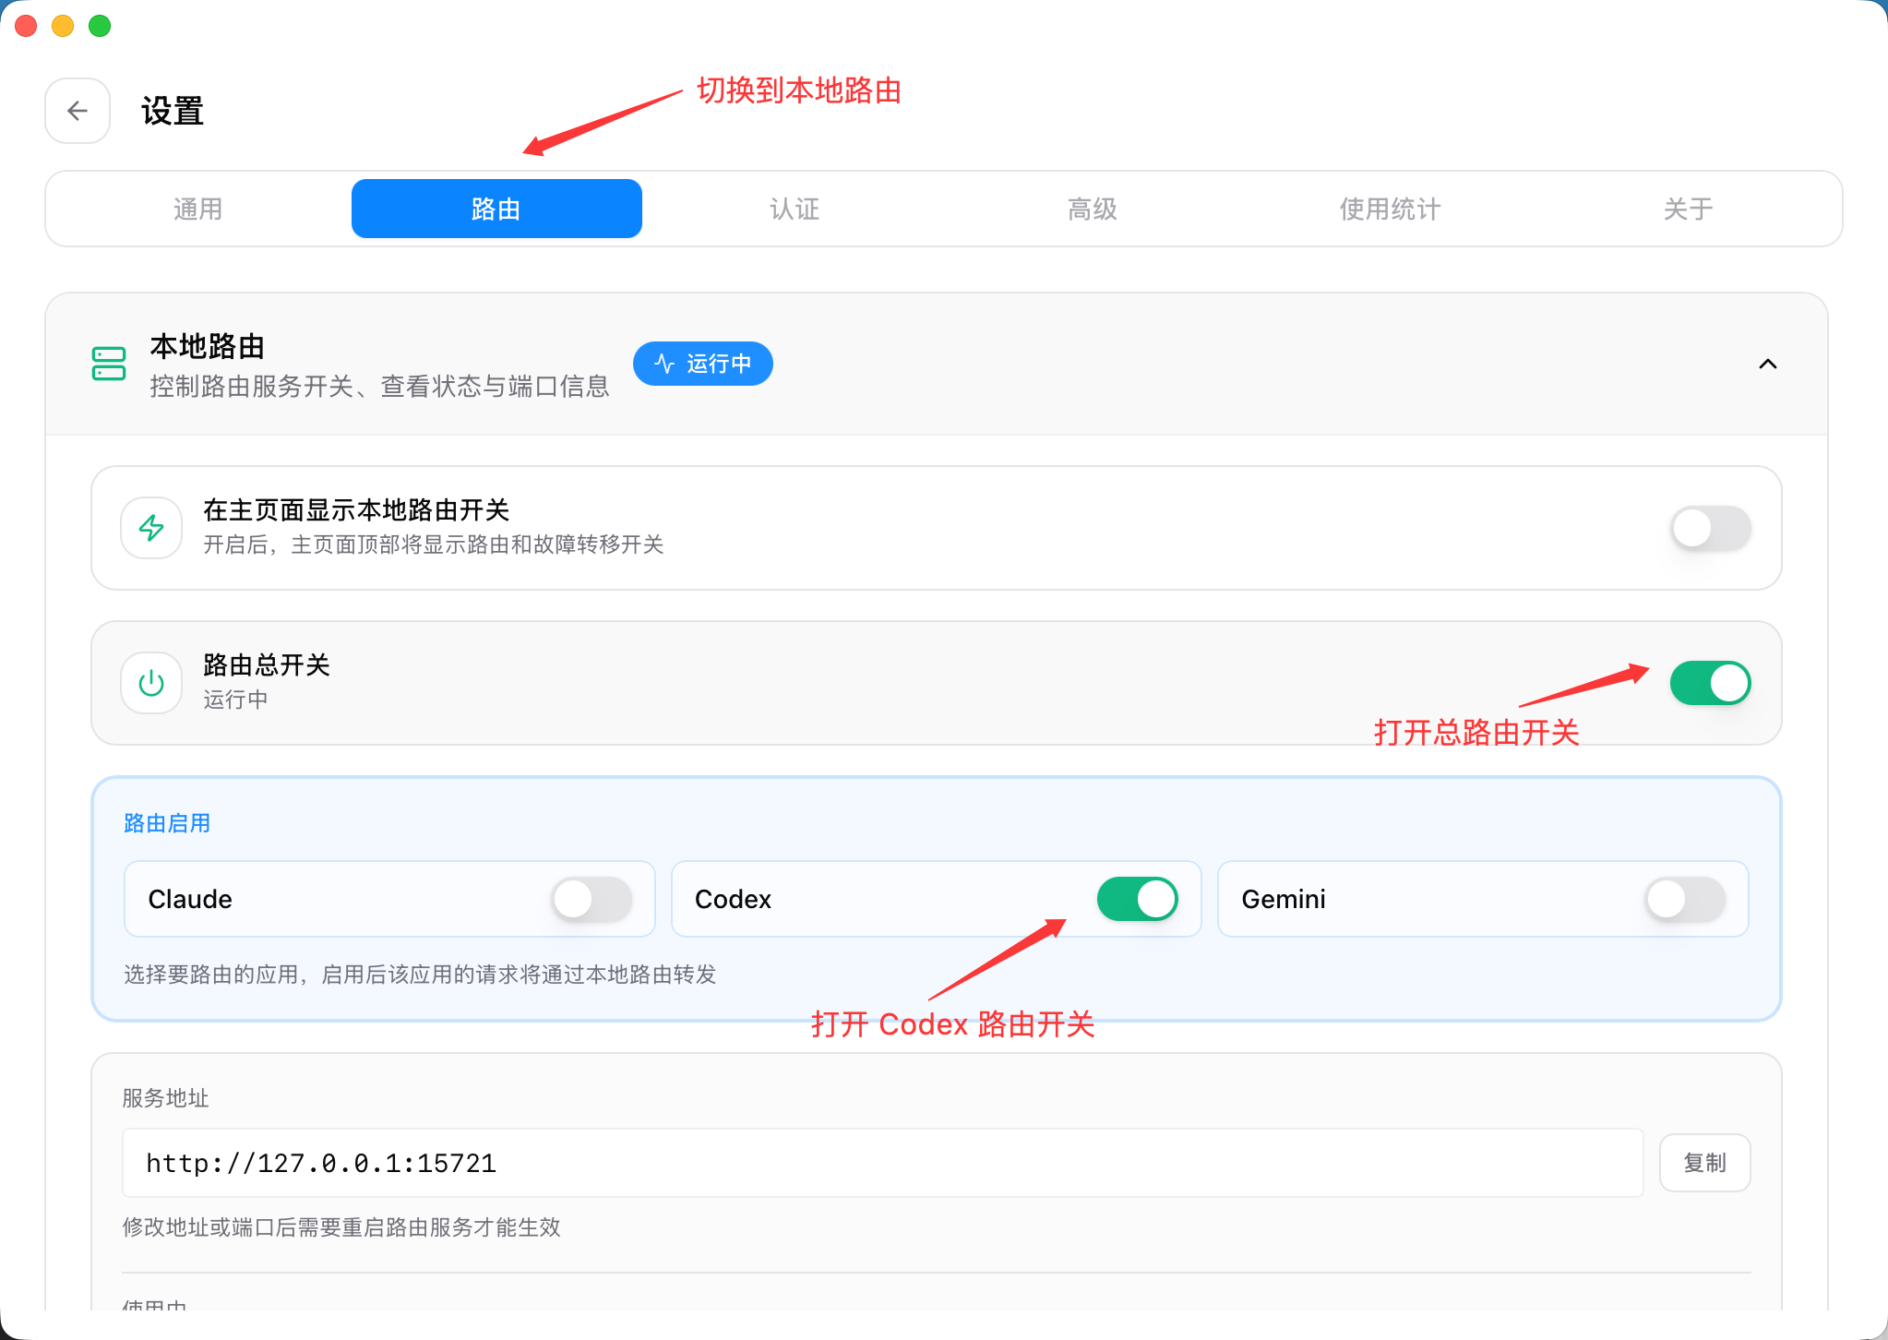Switch to the 通用 tab

(198, 209)
